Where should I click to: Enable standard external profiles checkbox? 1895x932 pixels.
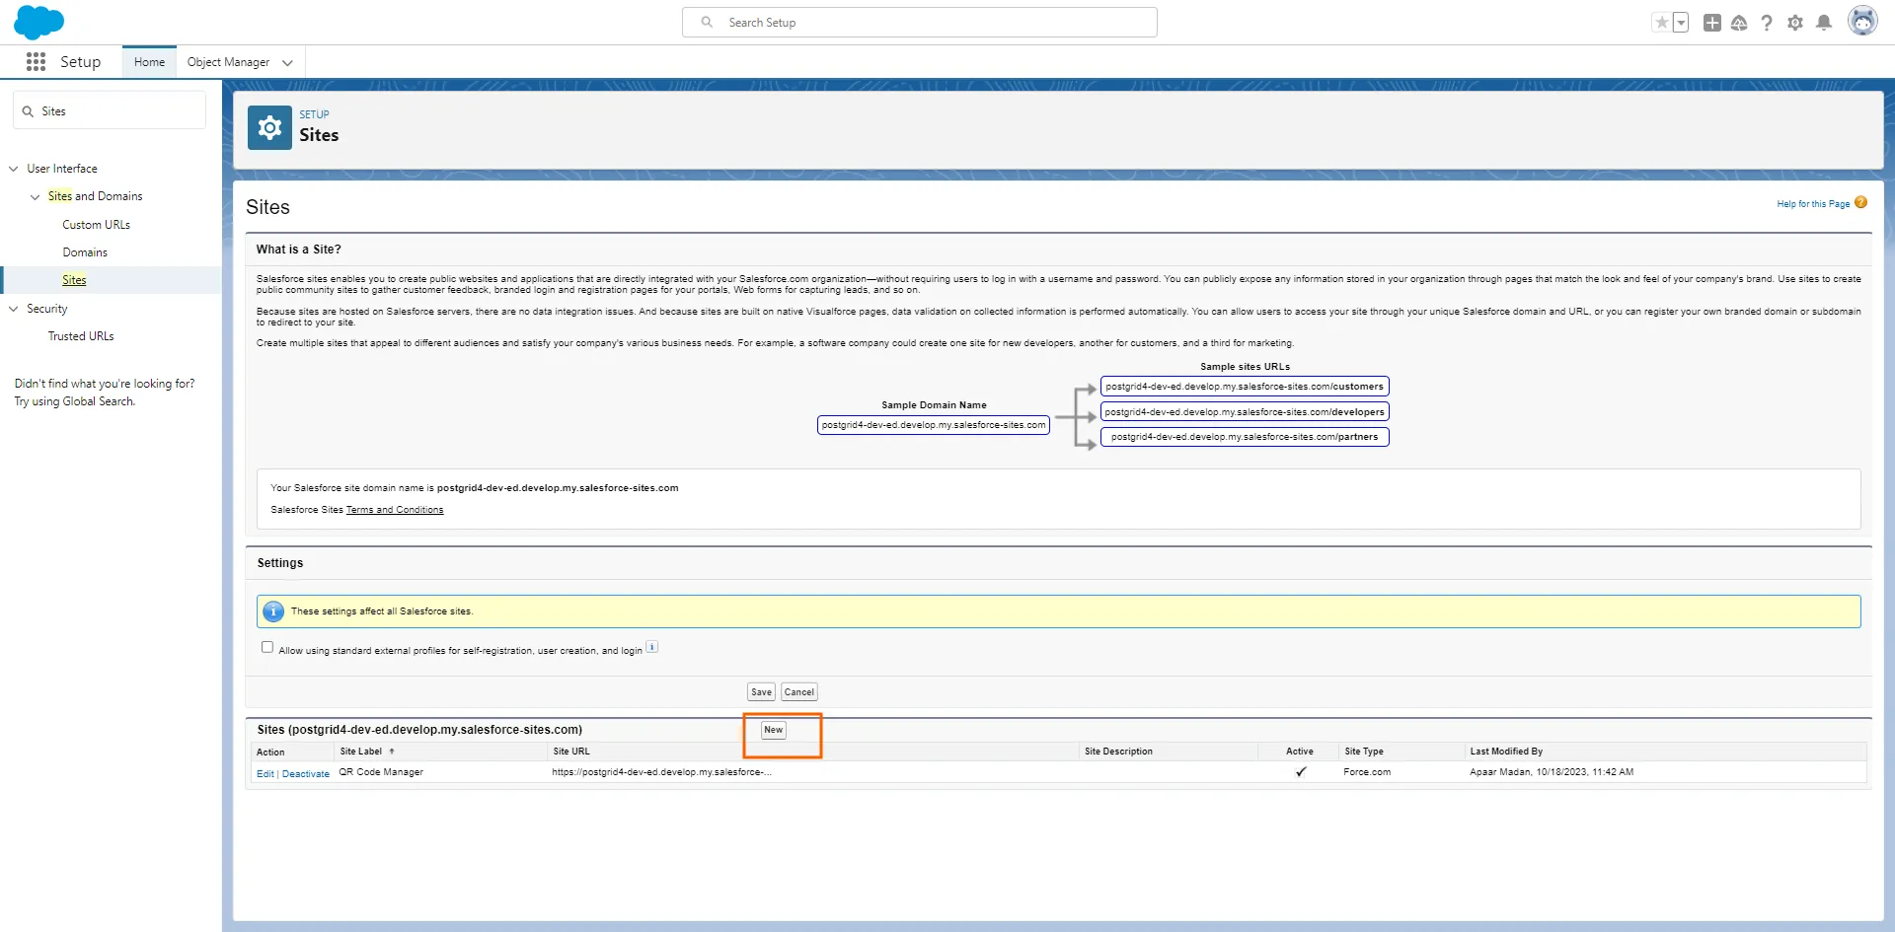267,648
